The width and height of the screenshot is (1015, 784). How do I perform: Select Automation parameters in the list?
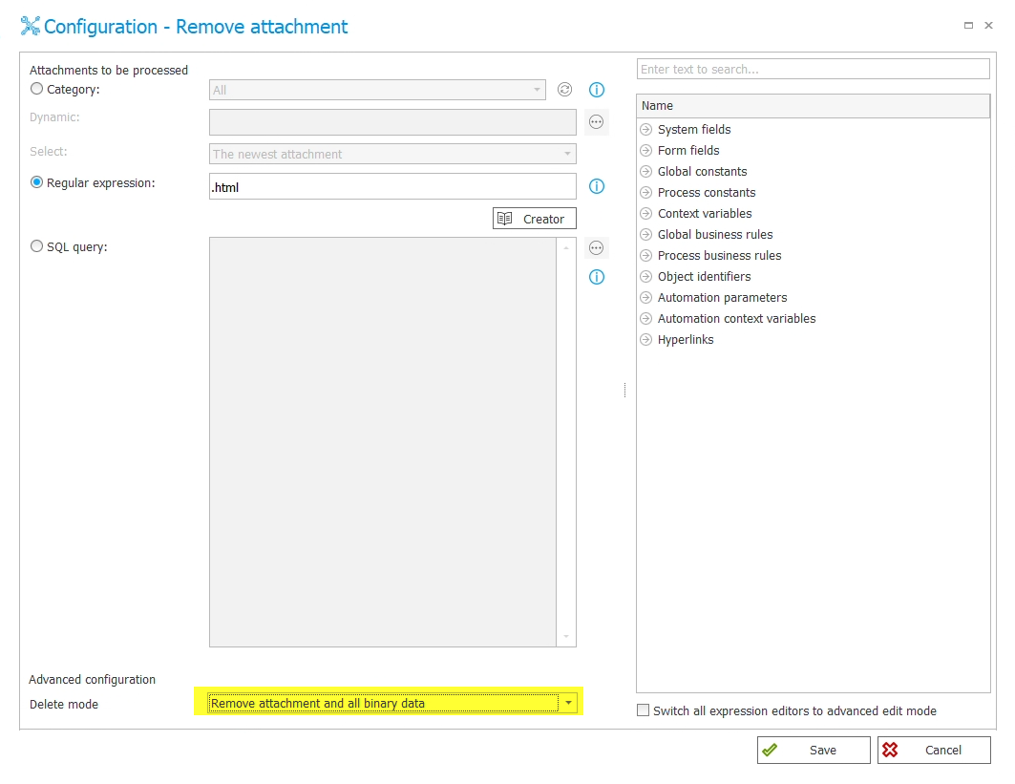[x=722, y=298]
